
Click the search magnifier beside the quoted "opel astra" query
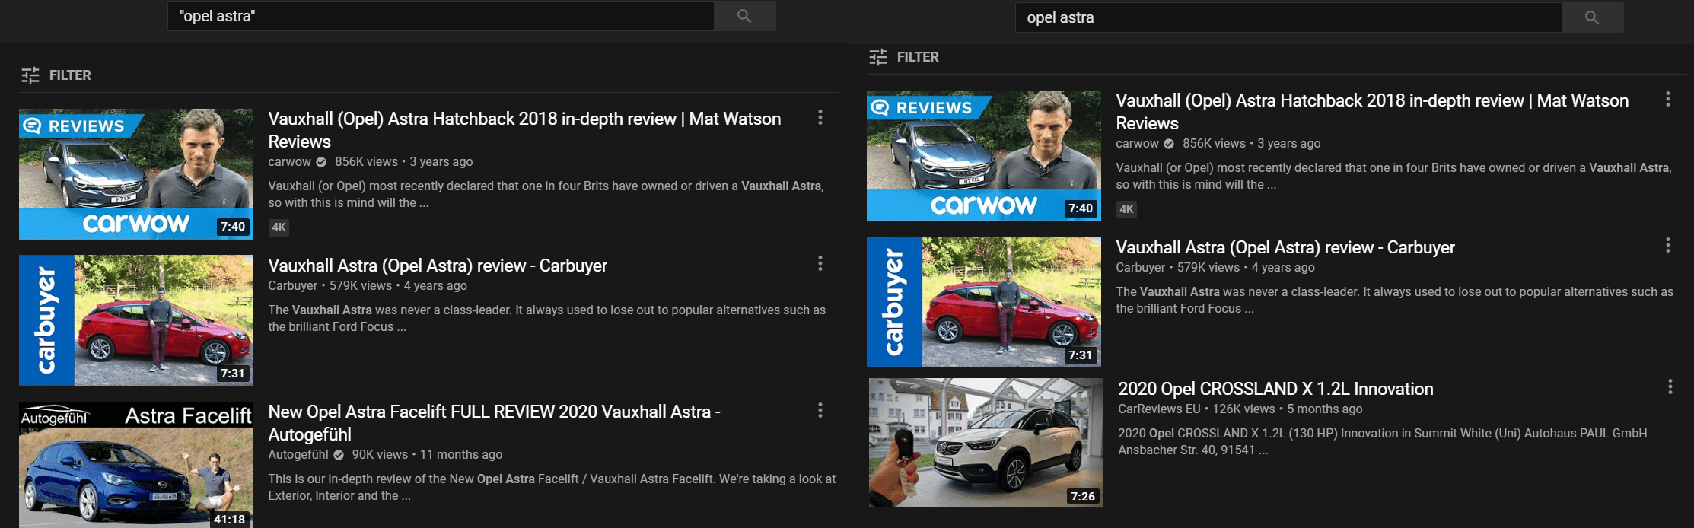(x=744, y=16)
